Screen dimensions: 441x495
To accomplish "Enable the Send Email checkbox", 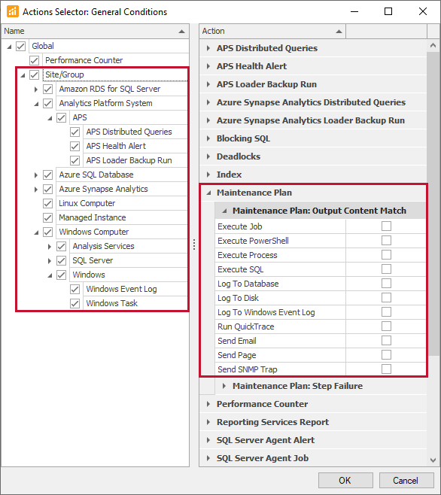I will pos(386,341).
